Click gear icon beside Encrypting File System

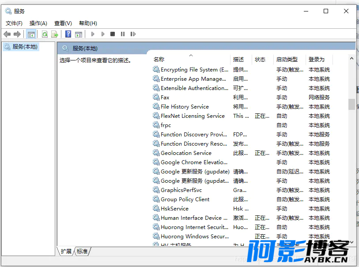click(156, 69)
